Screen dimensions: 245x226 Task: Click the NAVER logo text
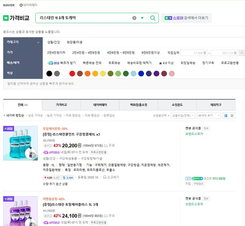9,5
